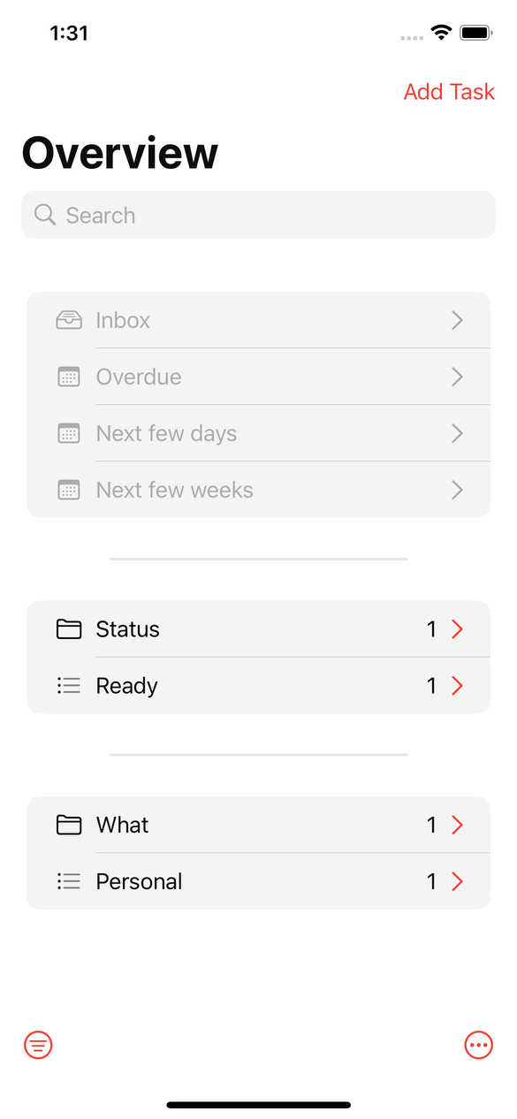Open the more options ellipsis icon
The height and width of the screenshot is (1119, 517).
pyautogui.click(x=478, y=1046)
